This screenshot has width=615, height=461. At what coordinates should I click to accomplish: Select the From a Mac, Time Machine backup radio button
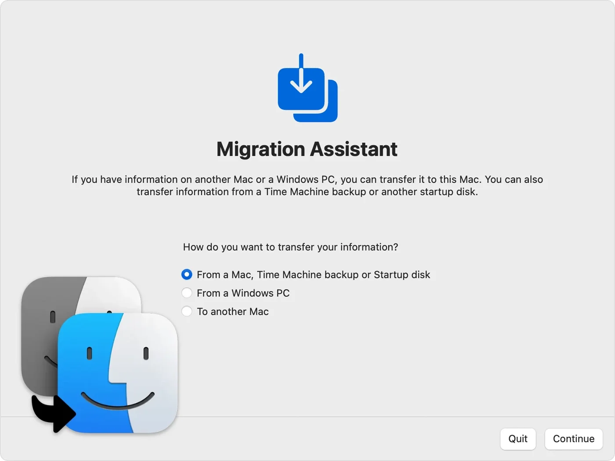[x=187, y=274]
